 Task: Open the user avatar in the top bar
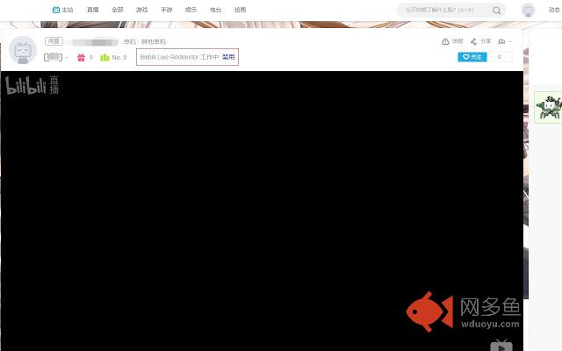(x=528, y=10)
